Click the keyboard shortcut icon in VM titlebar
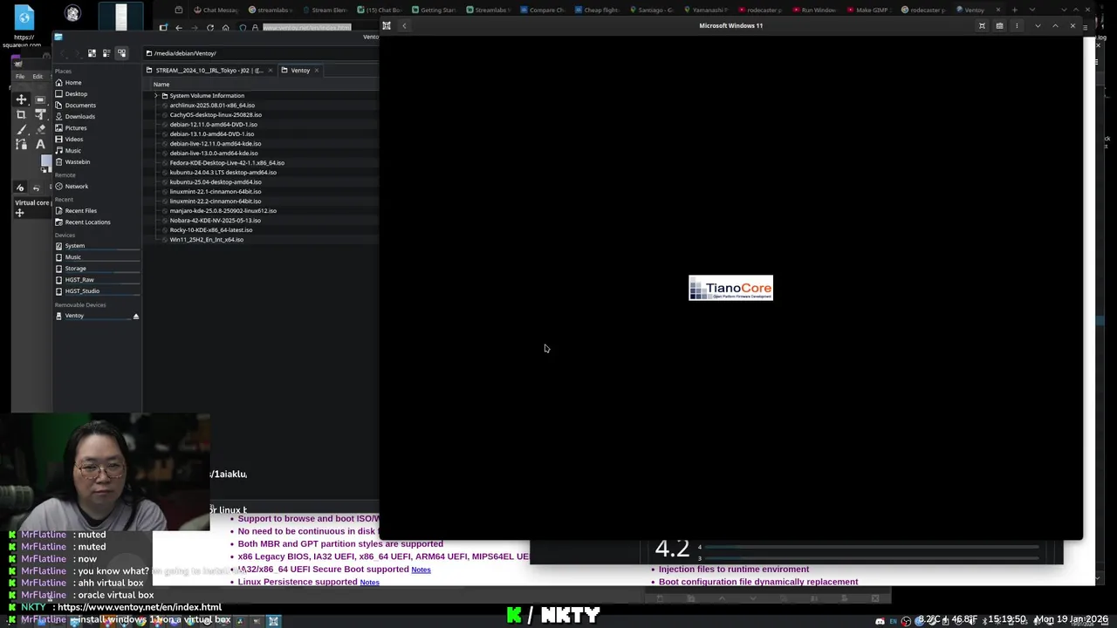The height and width of the screenshot is (628, 1117). click(999, 26)
